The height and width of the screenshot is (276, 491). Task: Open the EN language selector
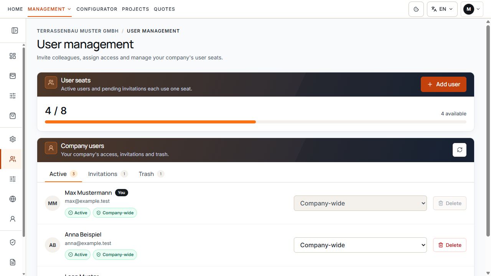[x=442, y=9]
